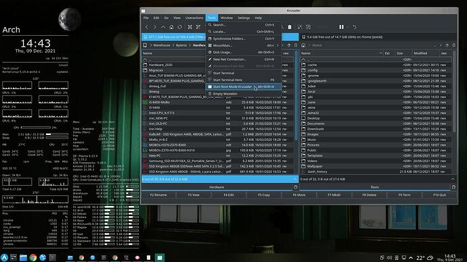The height and width of the screenshot is (262, 467).
Task: Click the F3 View button
Action: tap(194, 195)
